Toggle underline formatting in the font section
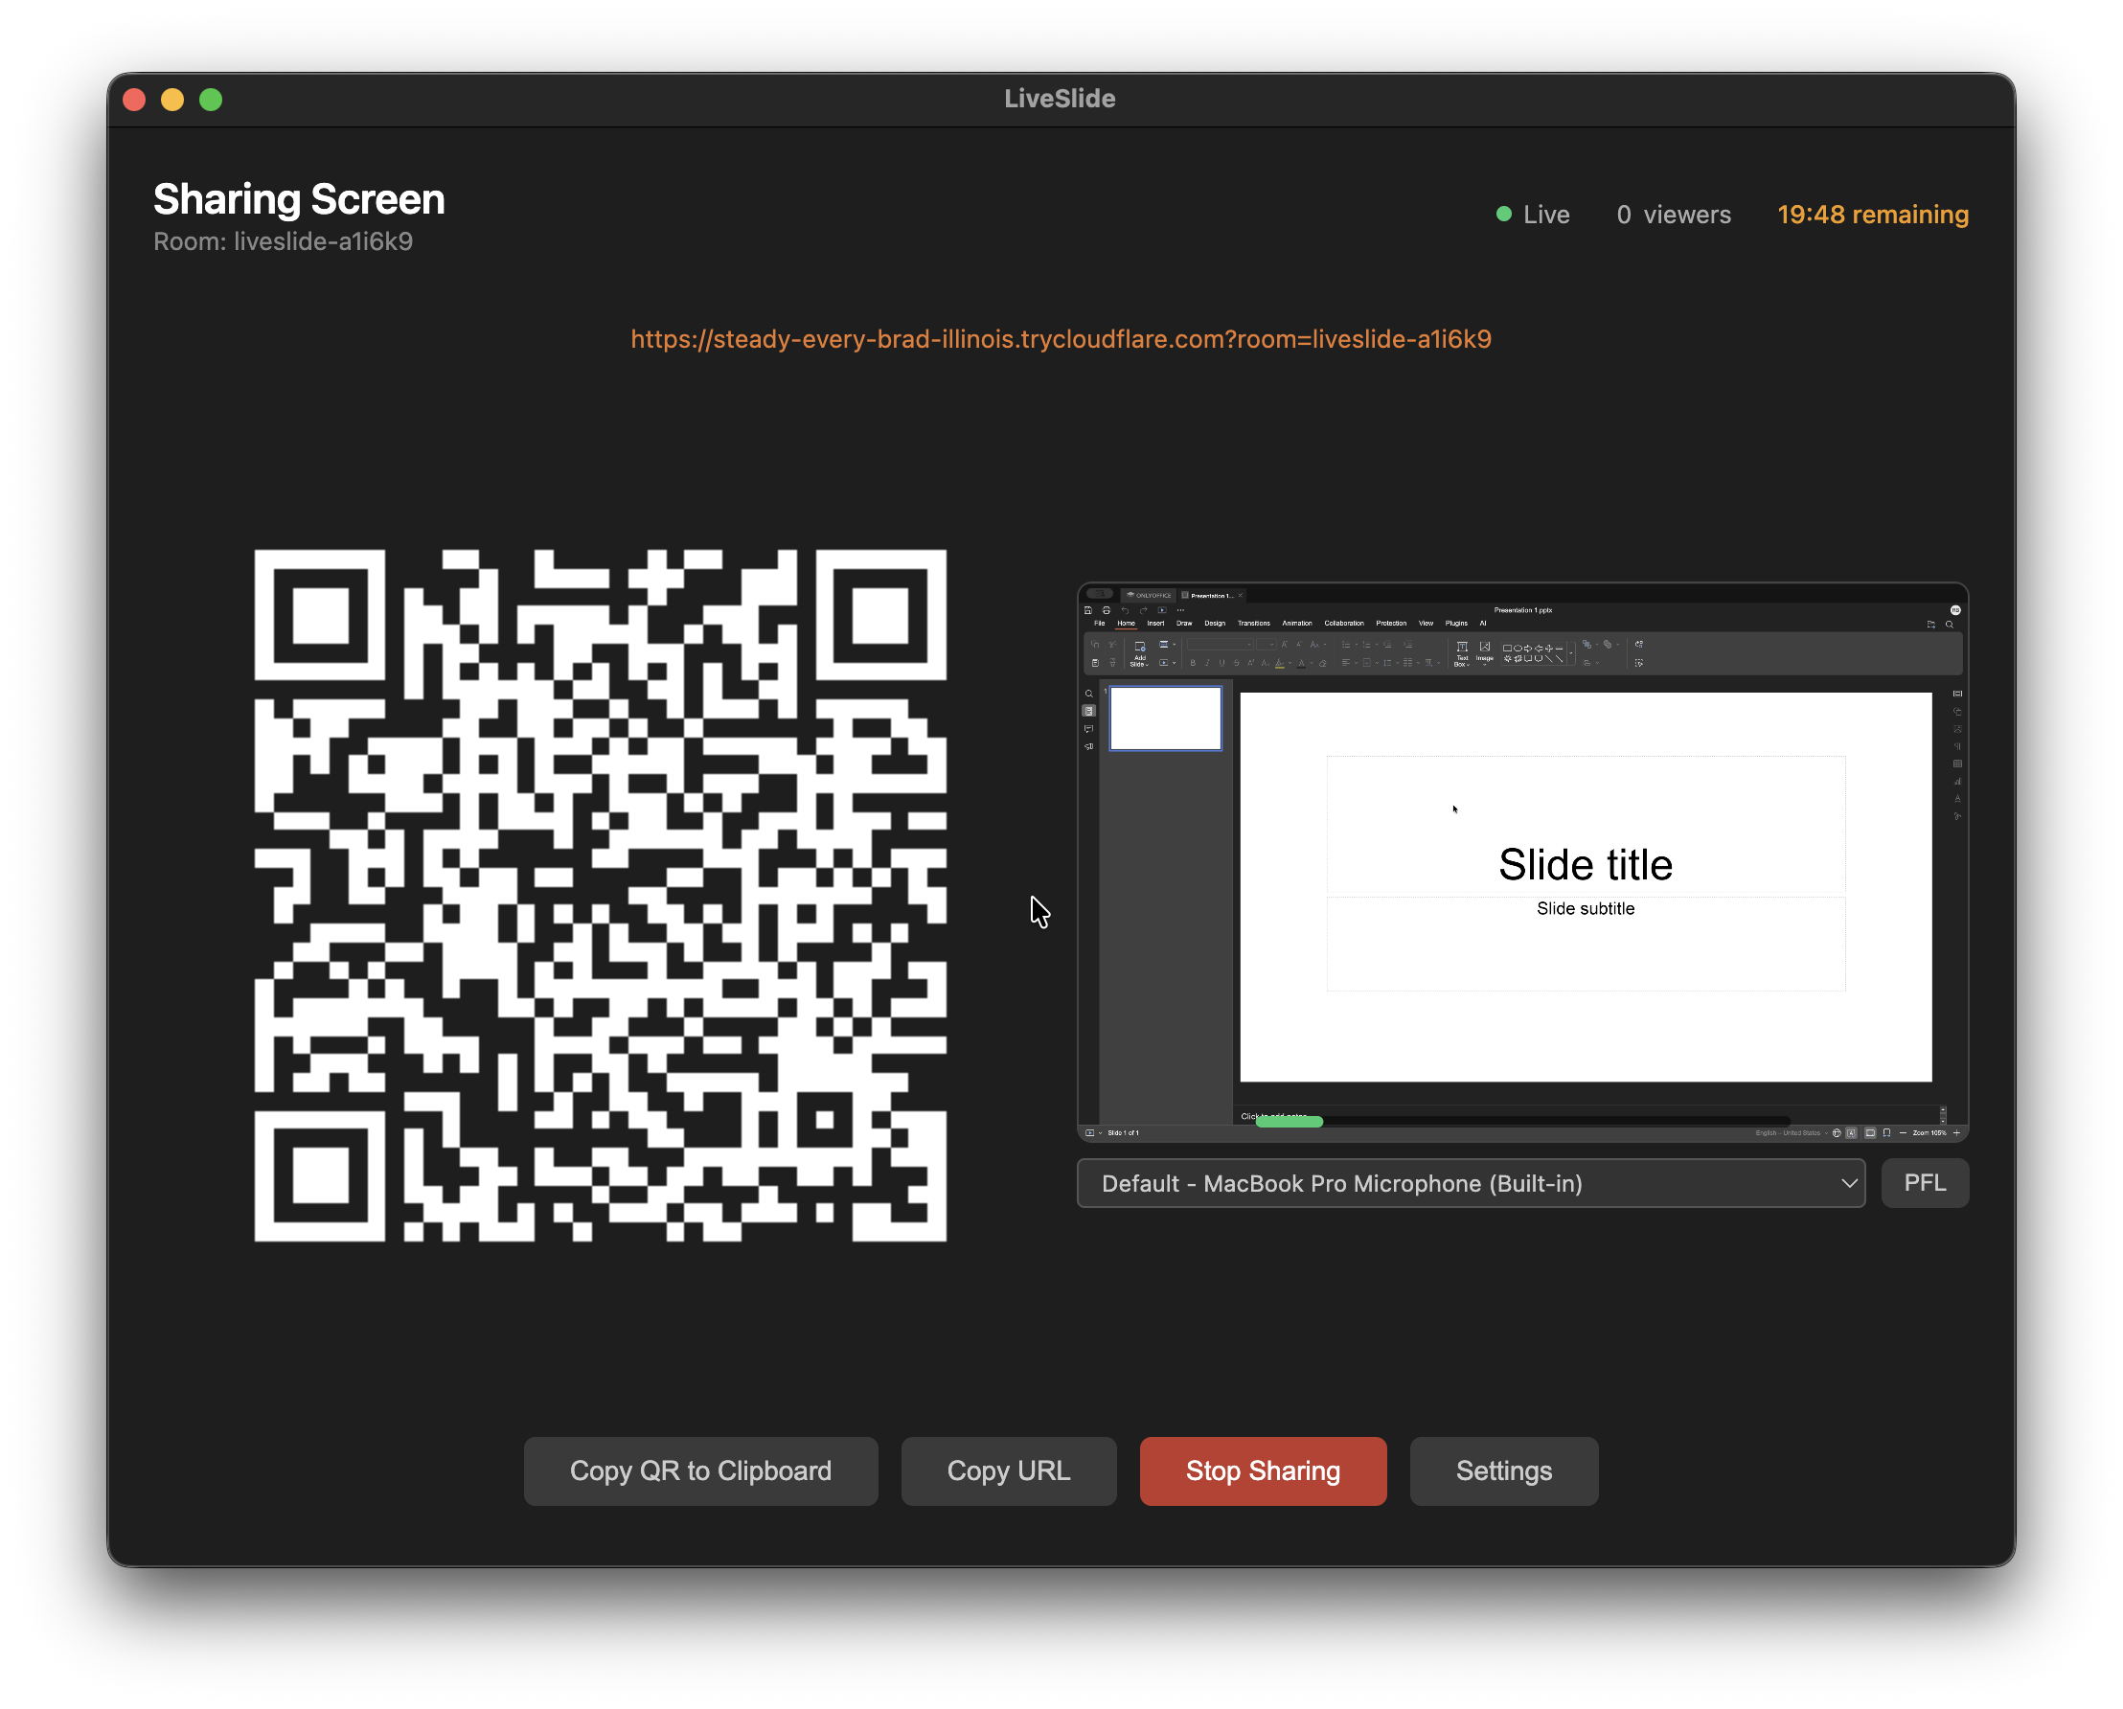 pyautogui.click(x=1222, y=663)
